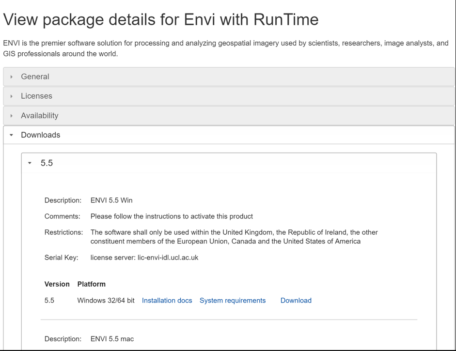Viewport: 456px width, 351px height.
Task: Collapse the Downloads section arrow
Action: (11, 135)
